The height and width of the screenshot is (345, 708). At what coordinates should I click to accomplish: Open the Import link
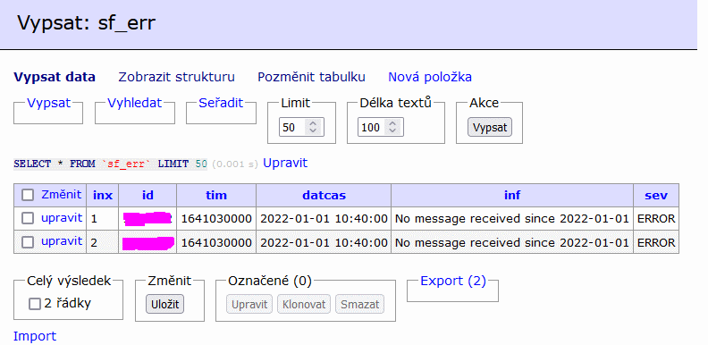click(x=35, y=336)
